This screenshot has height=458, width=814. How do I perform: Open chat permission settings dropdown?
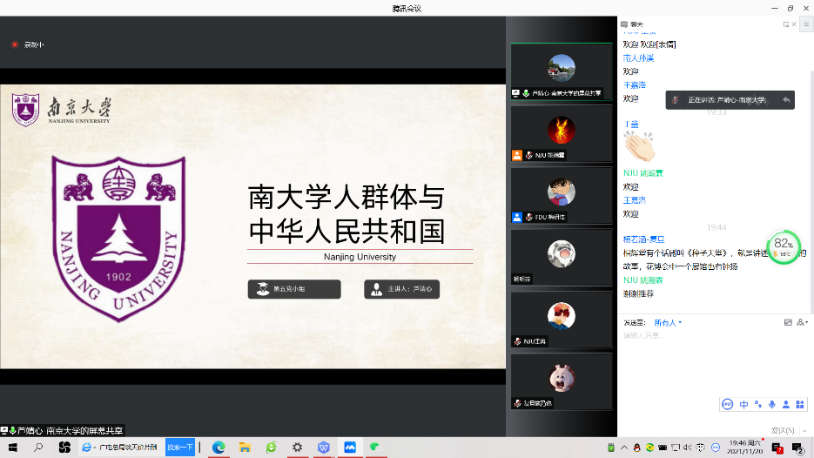802,322
